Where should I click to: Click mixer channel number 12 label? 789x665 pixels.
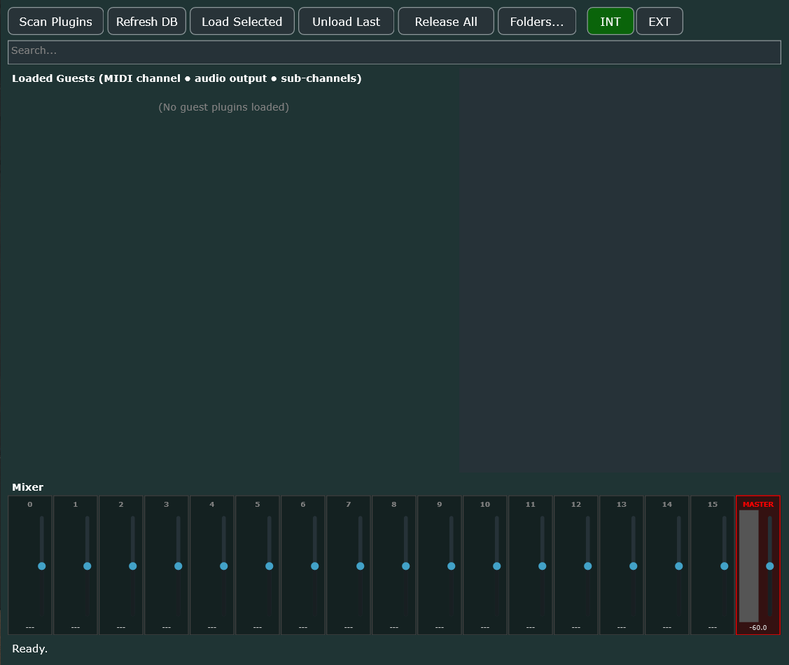pos(576,504)
